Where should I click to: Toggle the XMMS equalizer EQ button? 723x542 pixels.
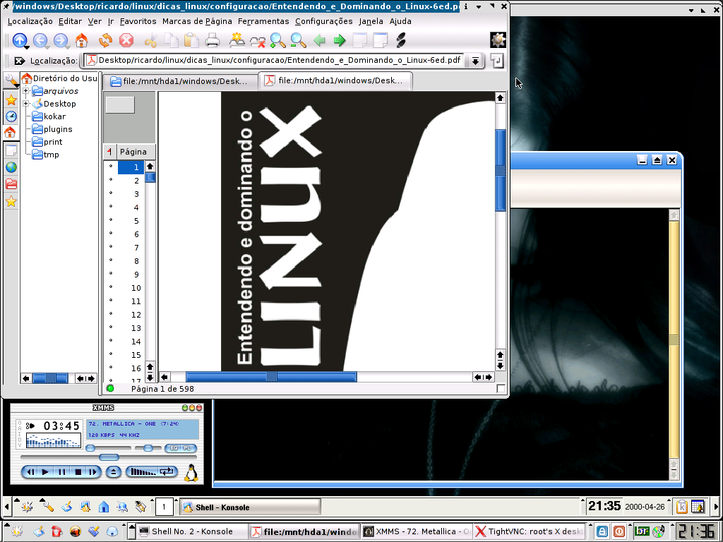point(174,448)
